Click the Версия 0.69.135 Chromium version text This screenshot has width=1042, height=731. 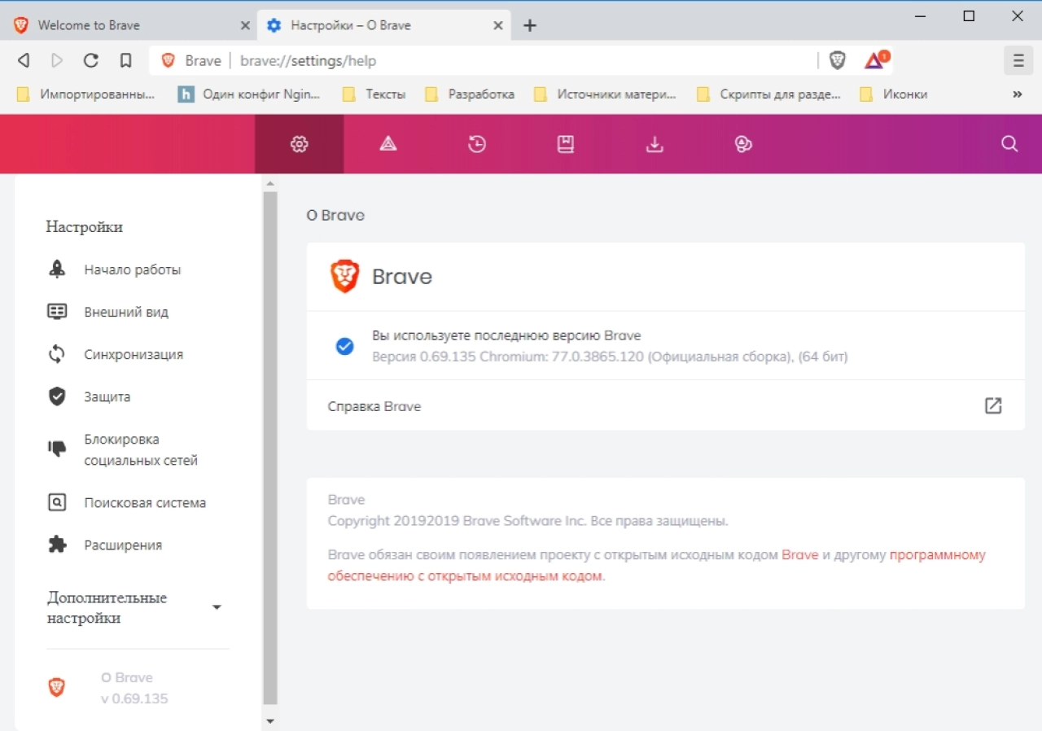click(x=610, y=357)
